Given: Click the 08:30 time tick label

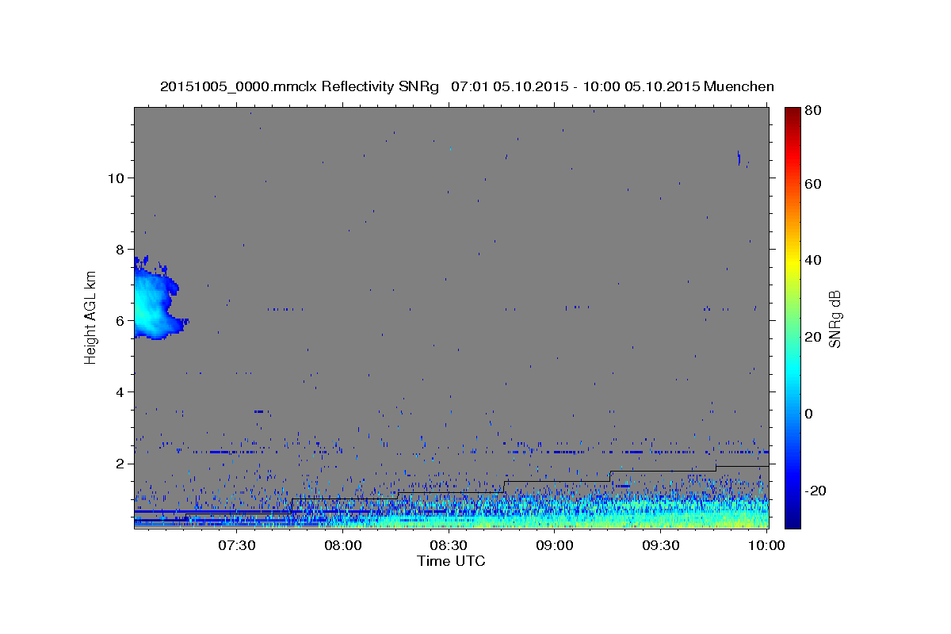Looking at the screenshot, I should tap(449, 545).
